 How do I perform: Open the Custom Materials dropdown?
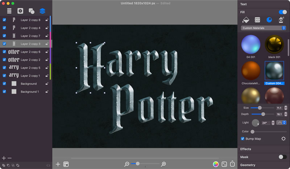(264, 28)
